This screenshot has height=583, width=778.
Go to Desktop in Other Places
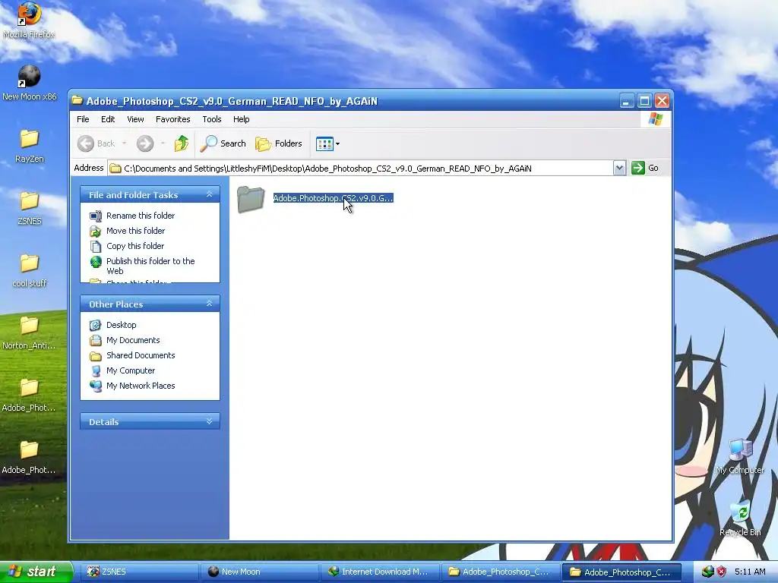click(x=121, y=325)
